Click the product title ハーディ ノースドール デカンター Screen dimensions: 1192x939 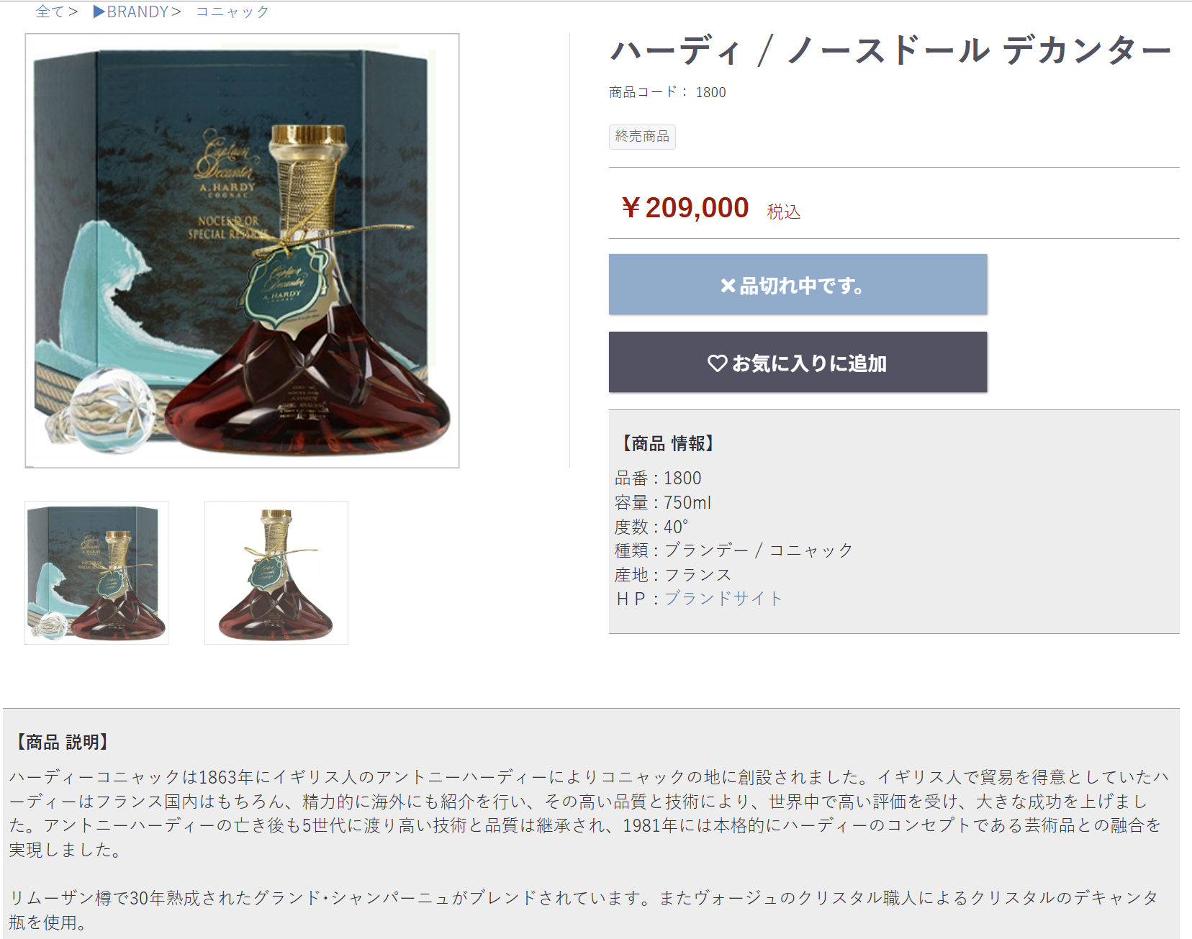coord(891,50)
